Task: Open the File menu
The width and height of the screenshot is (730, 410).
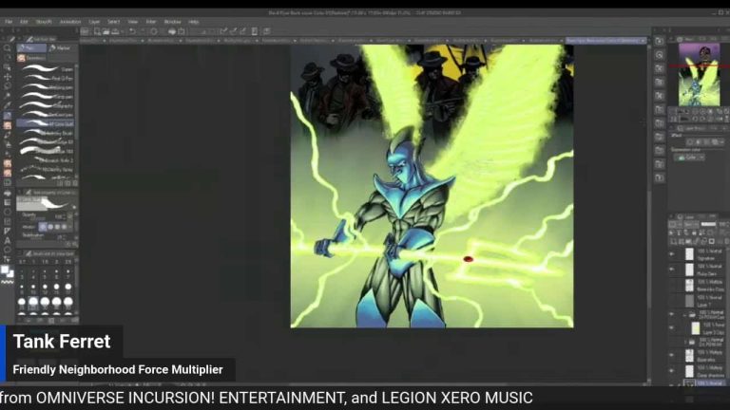Action: tap(9, 21)
